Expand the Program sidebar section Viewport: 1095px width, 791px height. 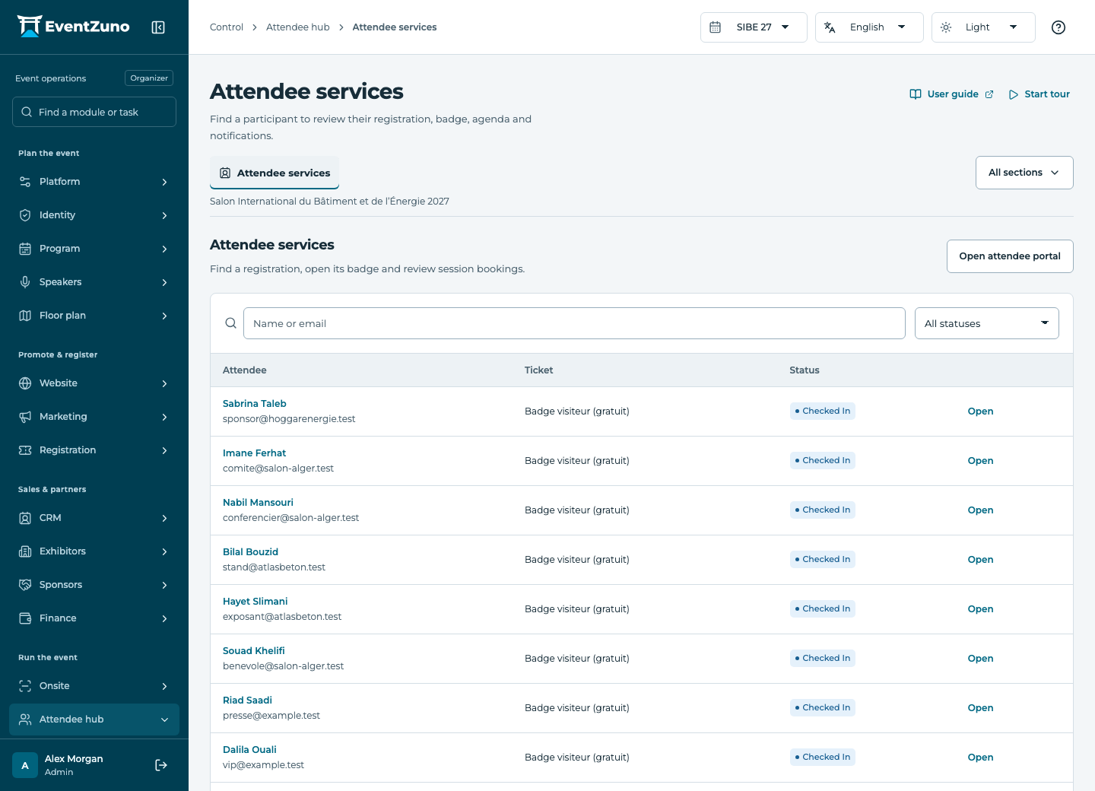[x=94, y=249]
